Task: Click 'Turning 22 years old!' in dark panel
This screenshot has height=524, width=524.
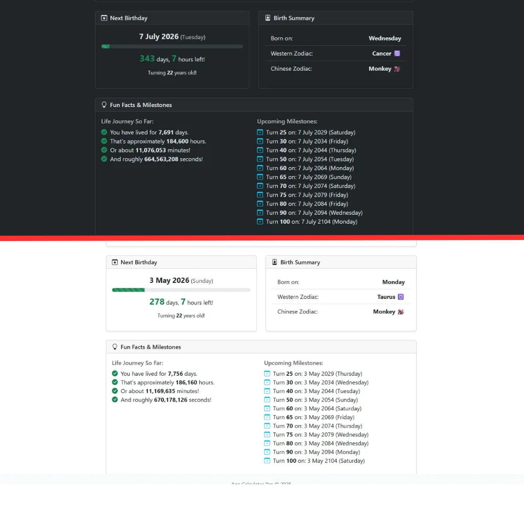Action: click(x=172, y=72)
